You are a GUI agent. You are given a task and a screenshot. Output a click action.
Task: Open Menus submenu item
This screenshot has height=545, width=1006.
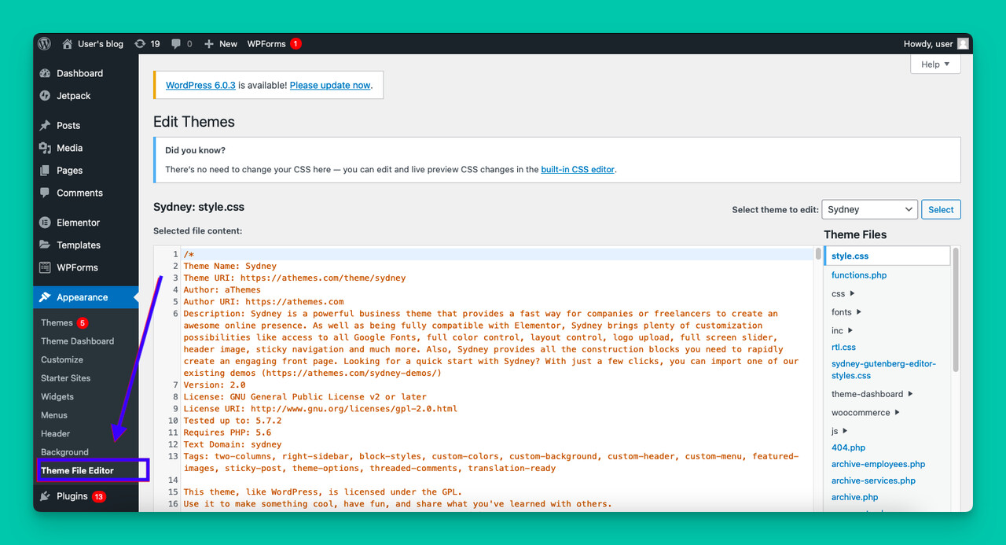(x=54, y=415)
